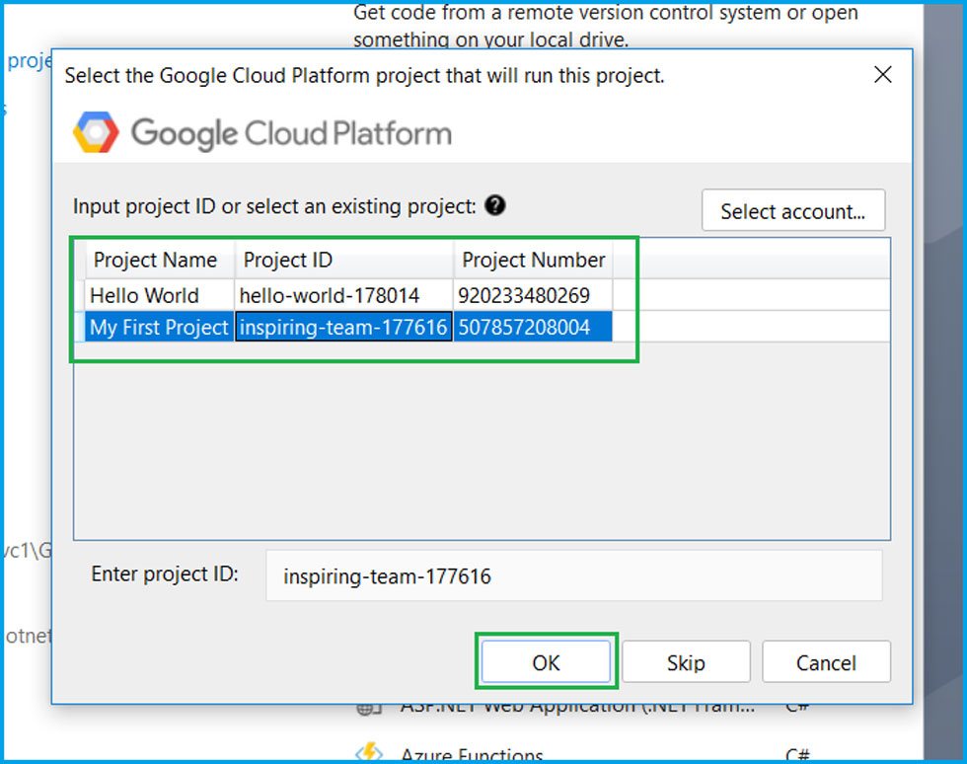This screenshot has width=967, height=764.
Task: Click the inspiring-team-177616 ID cell in the table
Action: click(x=343, y=327)
